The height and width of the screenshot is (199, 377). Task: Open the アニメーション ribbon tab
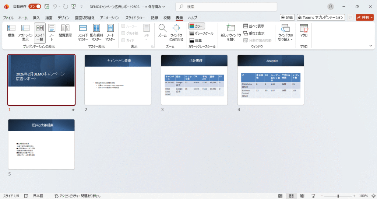(109, 18)
